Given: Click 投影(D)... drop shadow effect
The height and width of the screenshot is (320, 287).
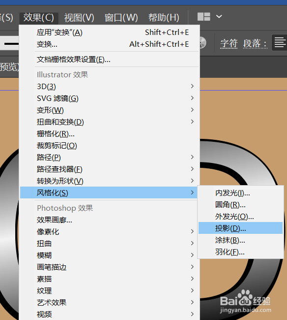Looking at the screenshot, I should pos(240,228).
